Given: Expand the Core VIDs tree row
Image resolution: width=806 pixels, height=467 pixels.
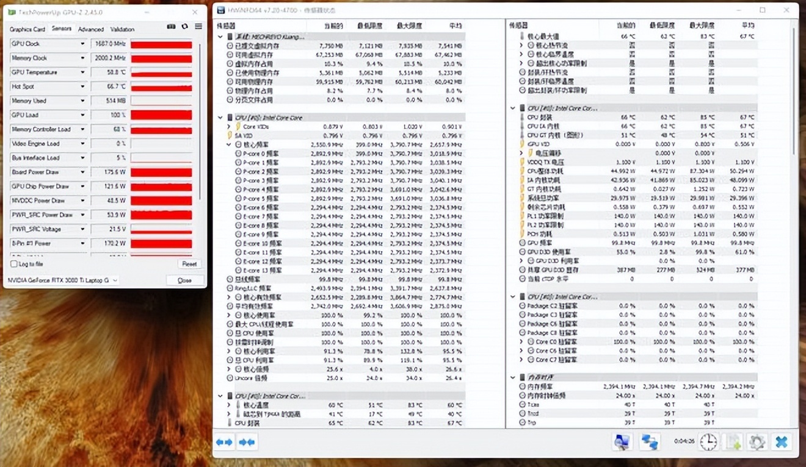Looking at the screenshot, I should 229,127.
